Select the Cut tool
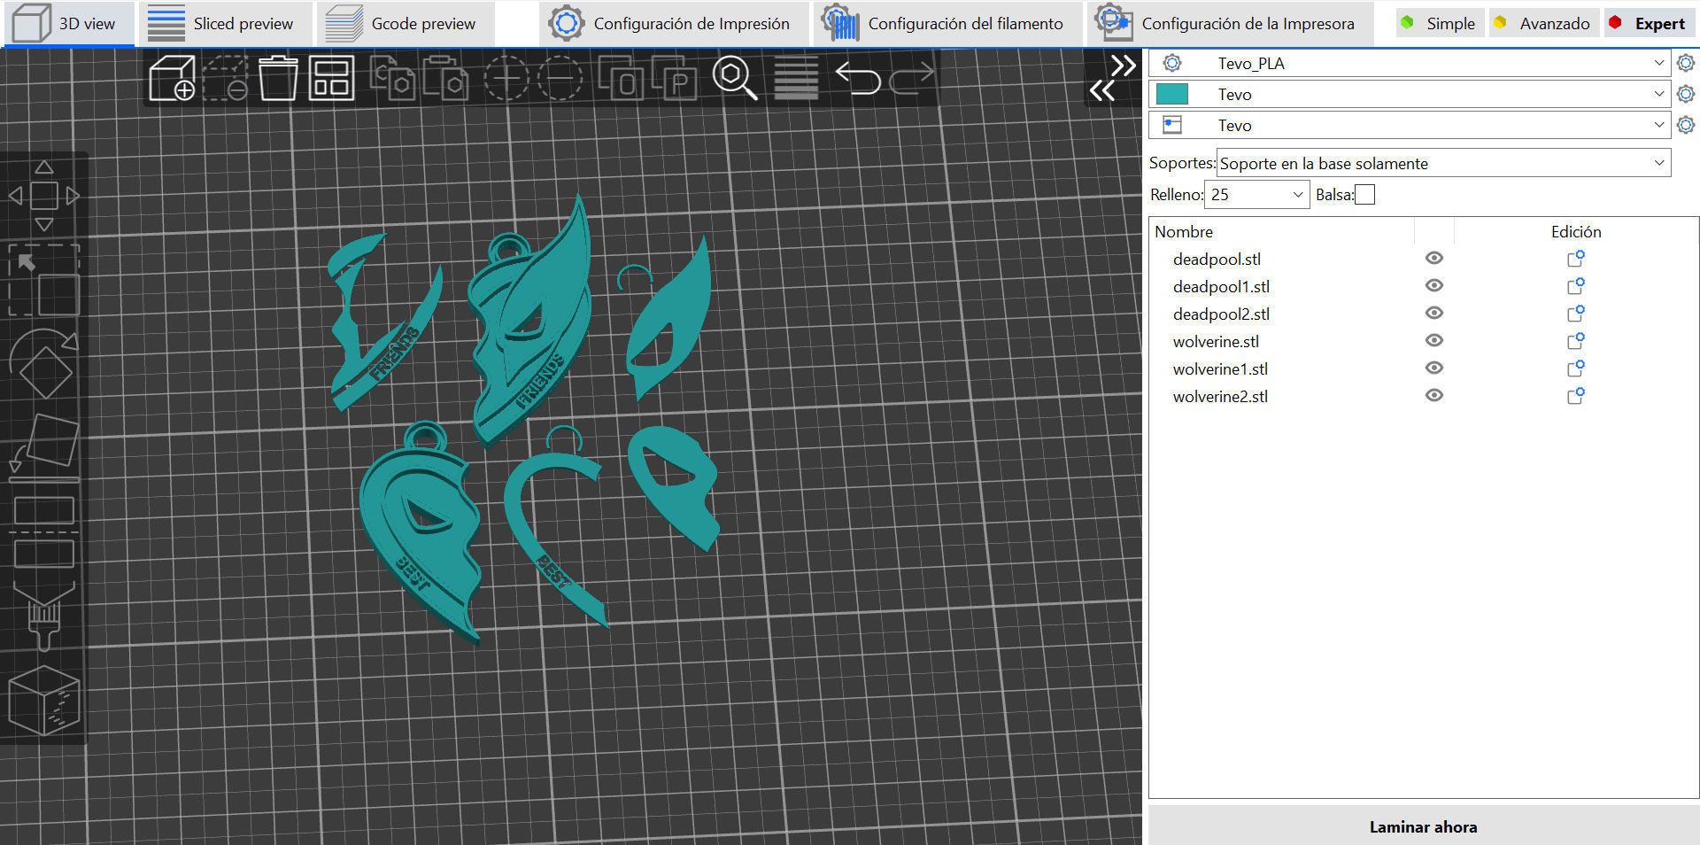 point(43,532)
